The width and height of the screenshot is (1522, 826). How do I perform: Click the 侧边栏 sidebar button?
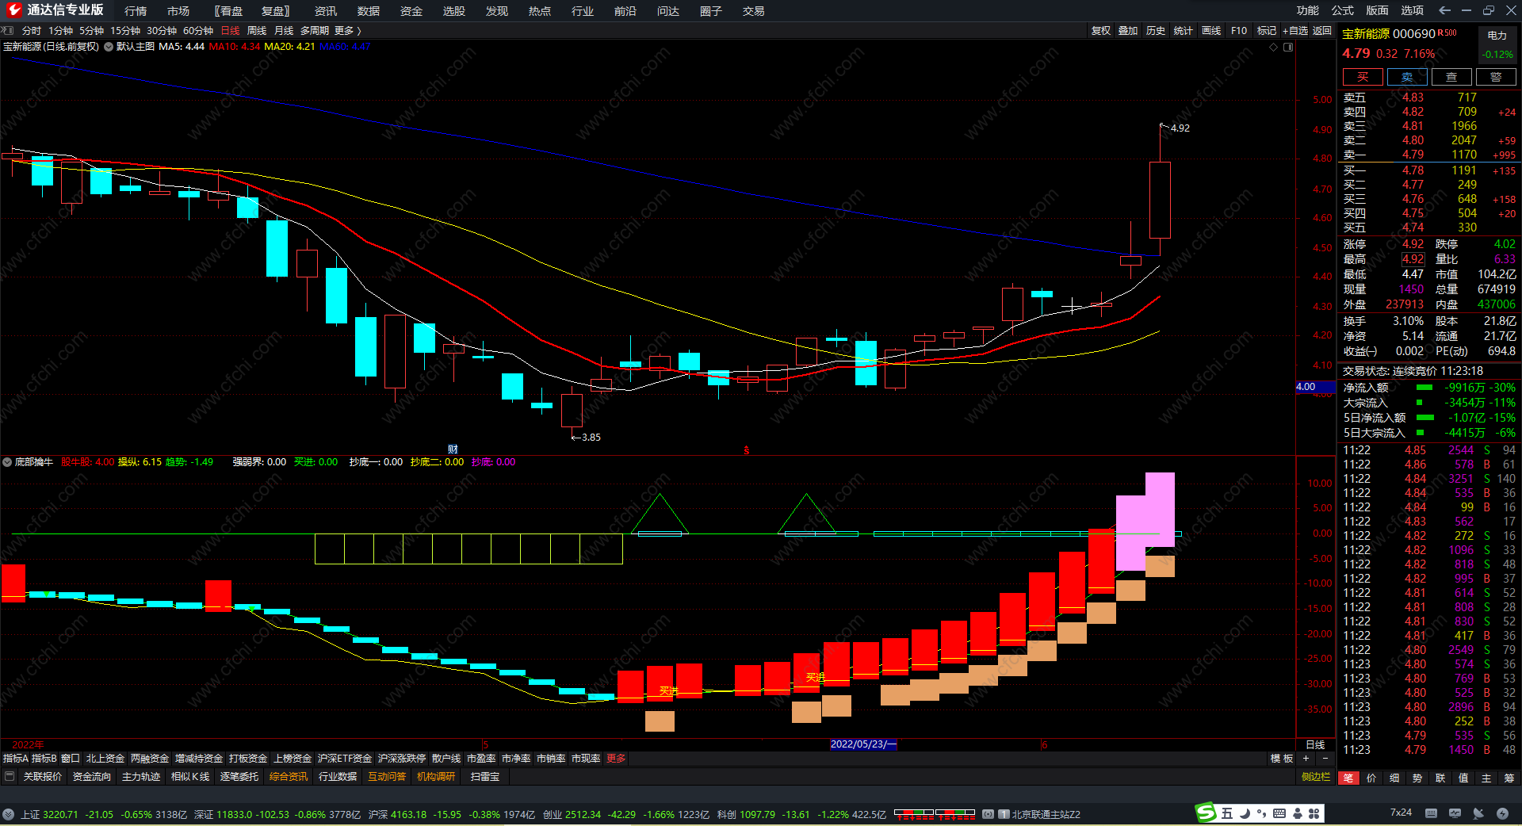pyautogui.click(x=1316, y=777)
